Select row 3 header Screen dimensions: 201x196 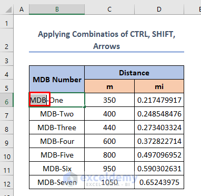pos(7,59)
